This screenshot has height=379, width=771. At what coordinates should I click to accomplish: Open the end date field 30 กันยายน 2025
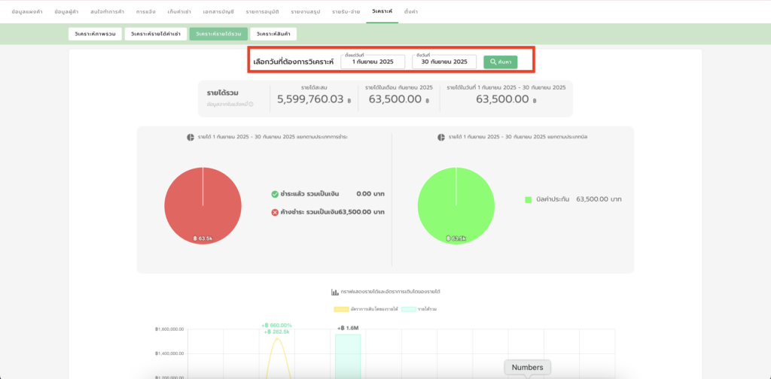[x=444, y=62]
